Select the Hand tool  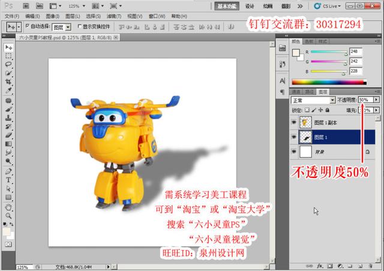8,207
